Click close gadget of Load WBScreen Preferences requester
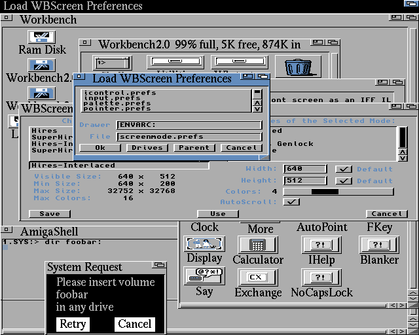 pyautogui.click(x=79, y=77)
